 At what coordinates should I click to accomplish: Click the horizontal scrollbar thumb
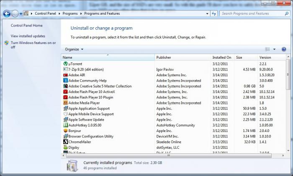click(x=169, y=155)
